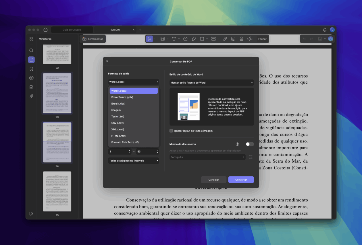Open the bookmarks panel
Viewport: 362px width, 245px height.
(x=31, y=69)
